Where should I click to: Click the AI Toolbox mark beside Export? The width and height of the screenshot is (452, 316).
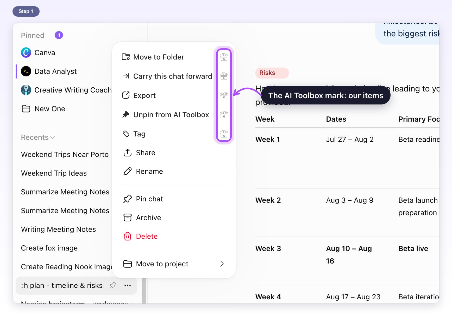pos(224,95)
